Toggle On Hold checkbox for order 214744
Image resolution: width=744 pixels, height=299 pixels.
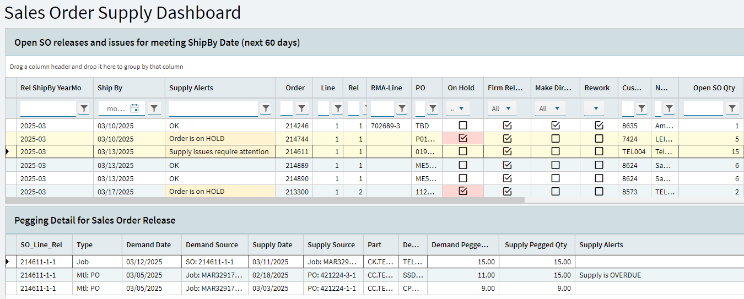pos(463,138)
